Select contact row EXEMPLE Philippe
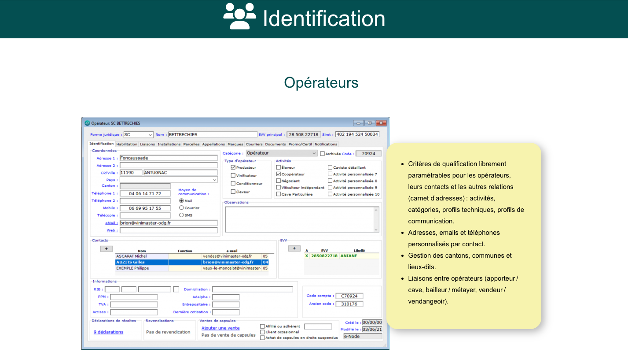This screenshot has width=628, height=352. (192, 268)
